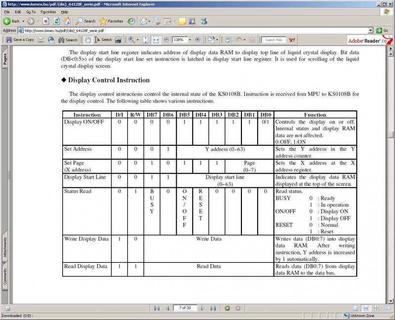
Task: Open the Zoom tool dropdown arrow
Action: [138, 40]
